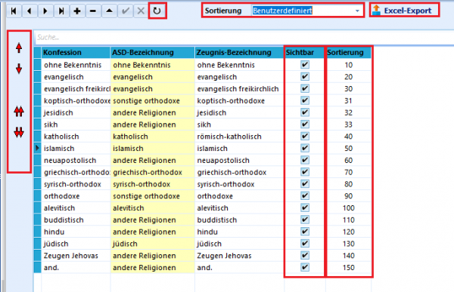Go to the next record in the navigator
The height and width of the screenshot is (292, 454).
point(45,11)
